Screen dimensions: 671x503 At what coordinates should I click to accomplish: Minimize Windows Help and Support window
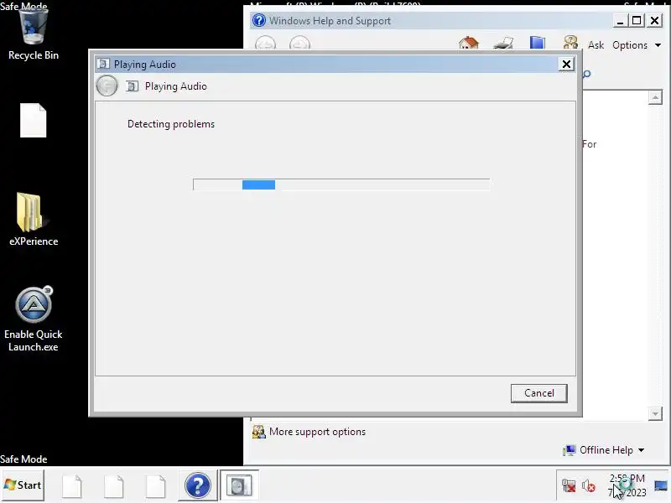coord(620,20)
